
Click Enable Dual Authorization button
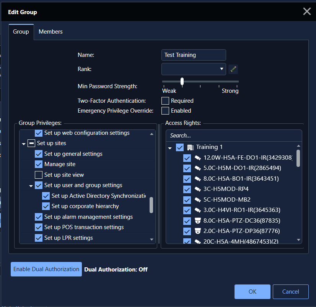click(46, 269)
